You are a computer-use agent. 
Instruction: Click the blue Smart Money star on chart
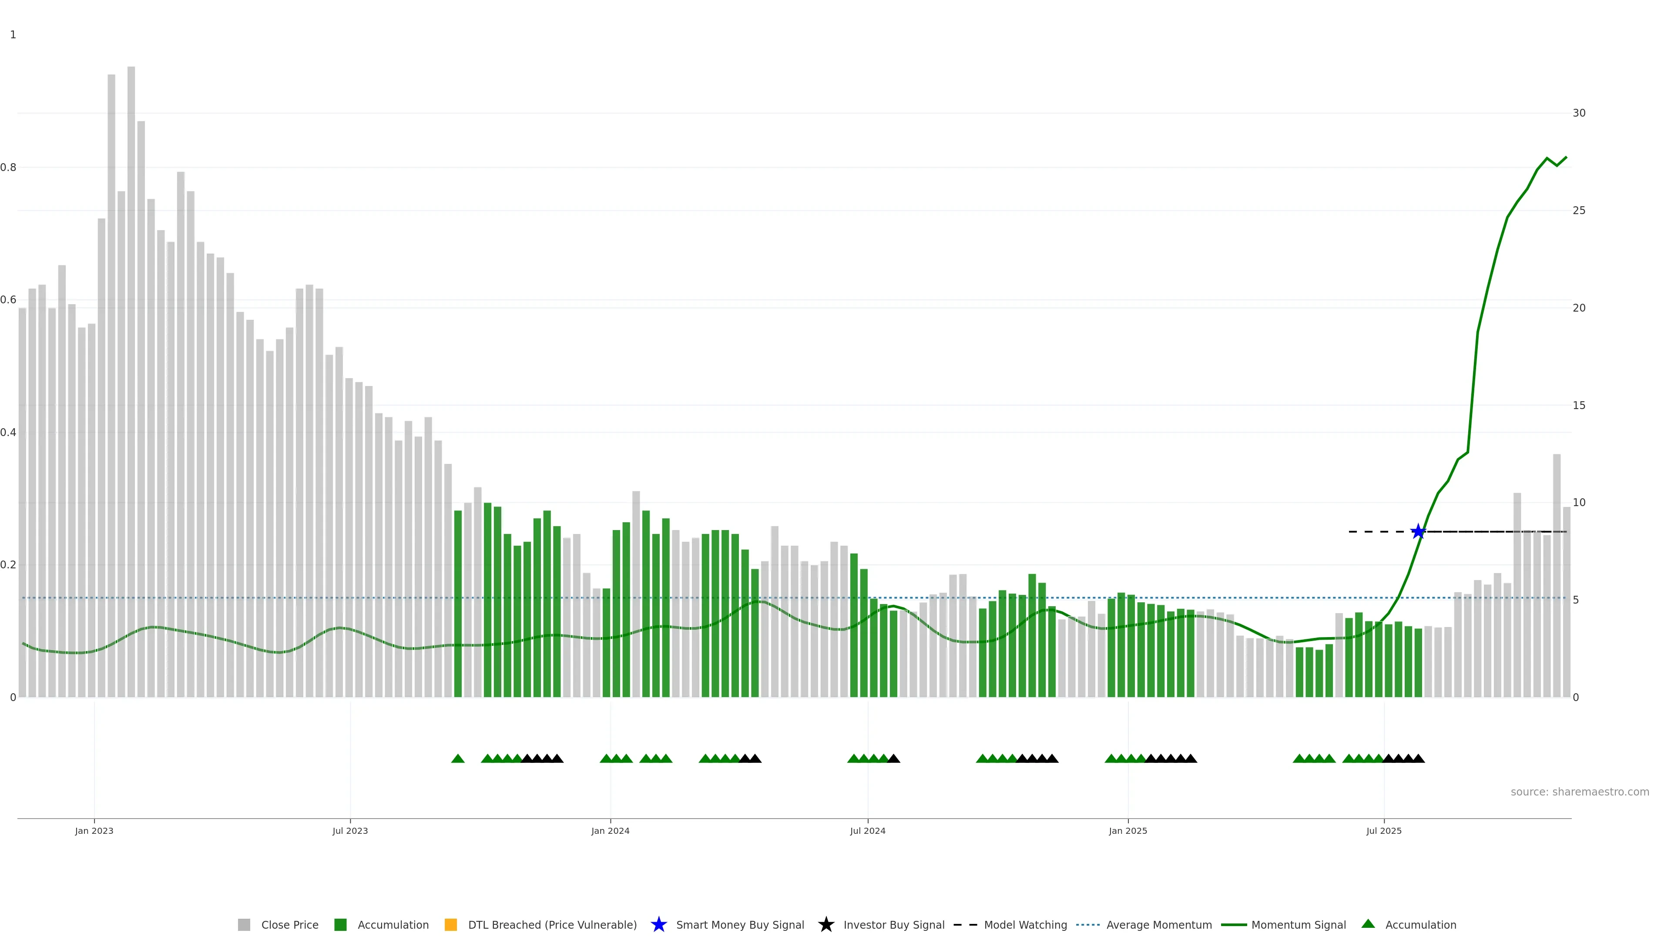[x=1418, y=532]
